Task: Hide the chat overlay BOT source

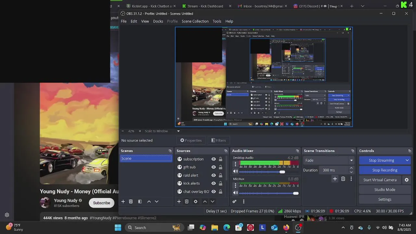Action: [x=214, y=191]
